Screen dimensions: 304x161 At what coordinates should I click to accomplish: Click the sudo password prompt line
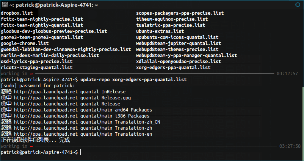coord(38,86)
